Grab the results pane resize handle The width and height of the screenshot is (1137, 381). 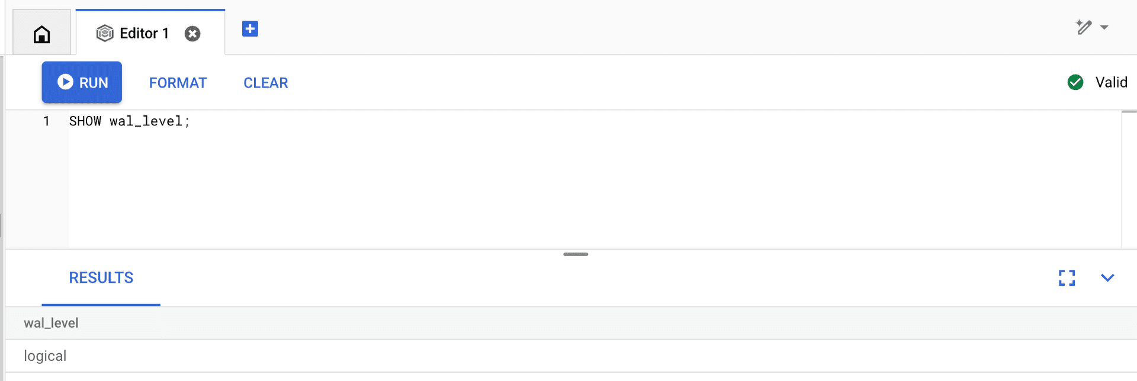click(x=576, y=254)
